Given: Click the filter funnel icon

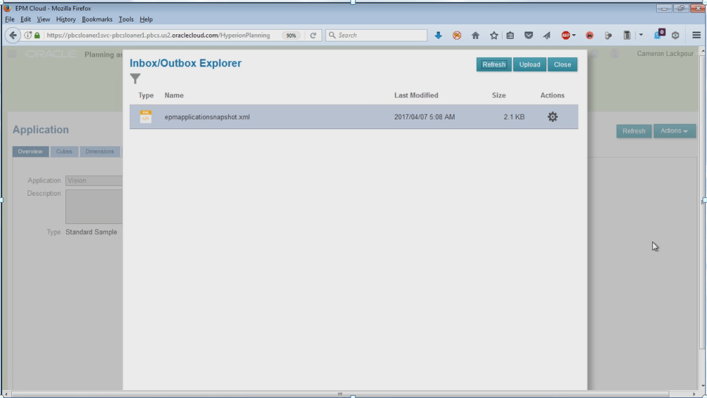Looking at the screenshot, I should (135, 78).
